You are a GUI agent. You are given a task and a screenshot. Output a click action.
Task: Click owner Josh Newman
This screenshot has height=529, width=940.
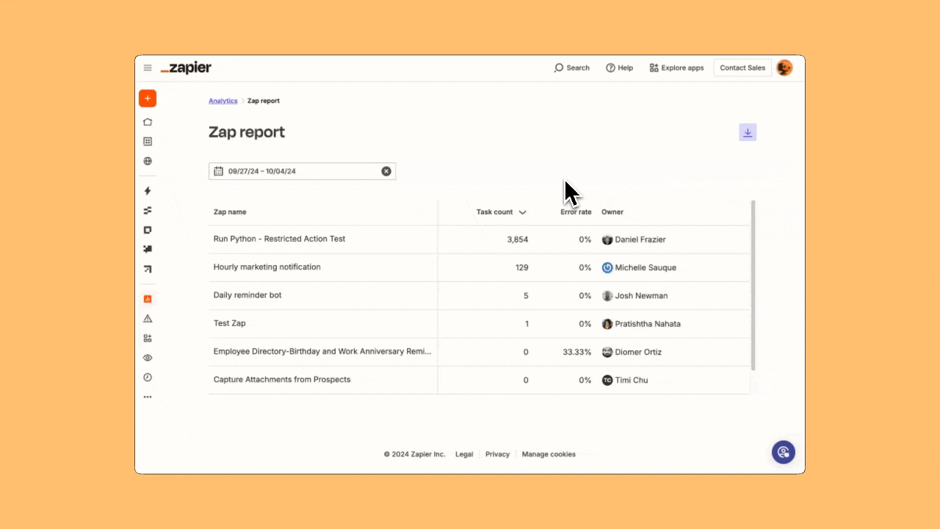click(x=634, y=295)
